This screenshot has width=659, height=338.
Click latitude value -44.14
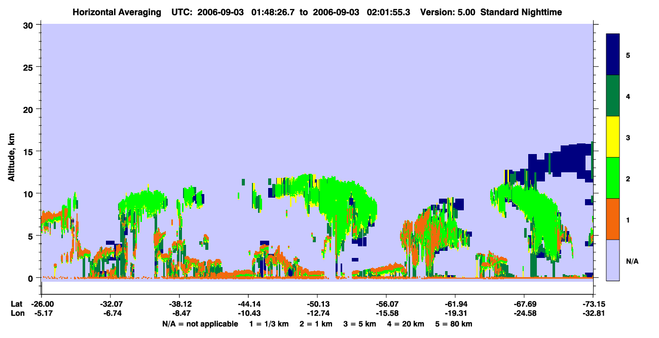point(248,304)
